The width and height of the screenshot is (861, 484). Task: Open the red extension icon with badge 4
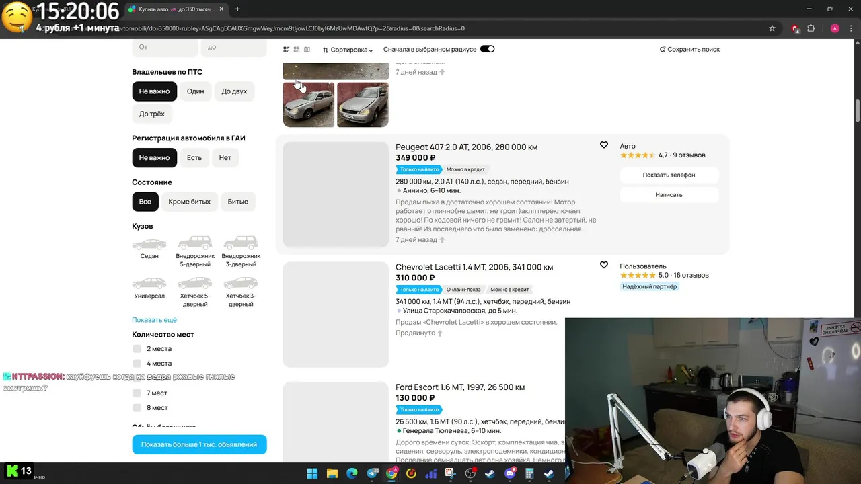pos(795,28)
